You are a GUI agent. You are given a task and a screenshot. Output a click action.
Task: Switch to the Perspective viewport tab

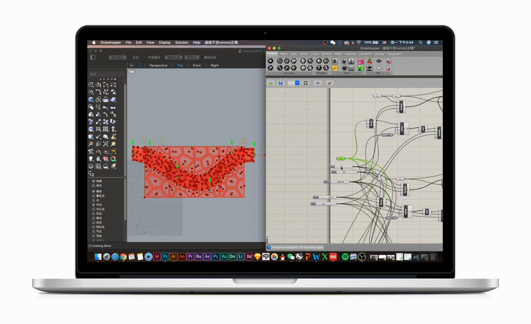click(158, 65)
